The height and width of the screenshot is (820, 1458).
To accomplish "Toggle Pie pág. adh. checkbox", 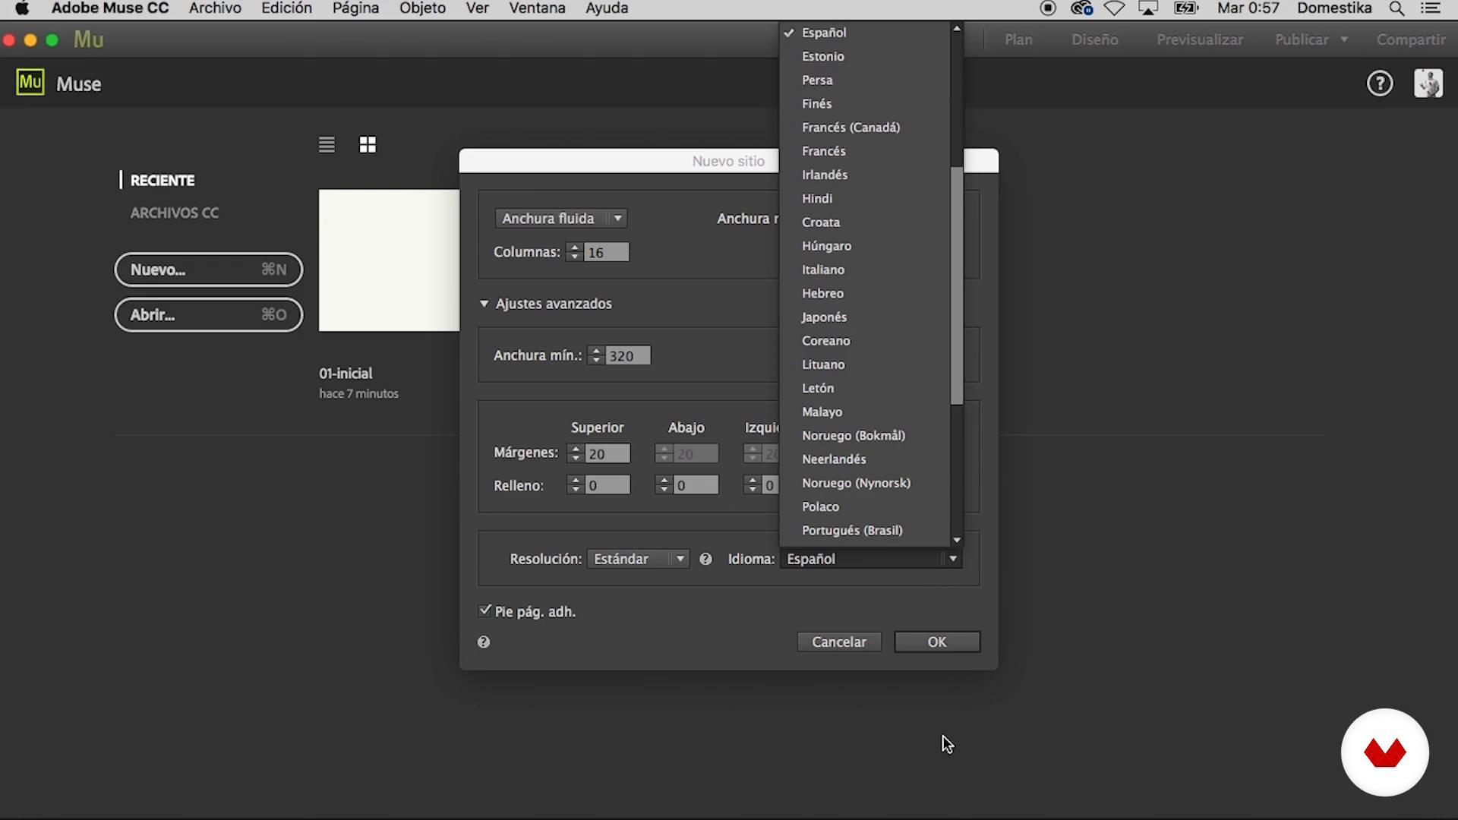I will click(485, 610).
